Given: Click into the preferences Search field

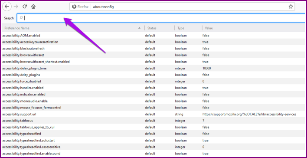Looking at the screenshot, I should pyautogui.click(x=161, y=18).
